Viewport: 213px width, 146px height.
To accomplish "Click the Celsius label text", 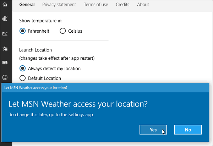I will coord(75,31).
